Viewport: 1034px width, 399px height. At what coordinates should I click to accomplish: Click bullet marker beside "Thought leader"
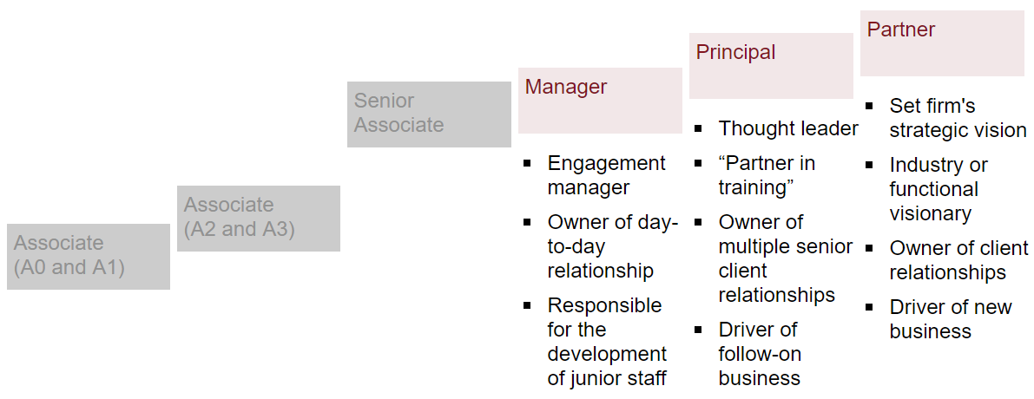tap(699, 128)
